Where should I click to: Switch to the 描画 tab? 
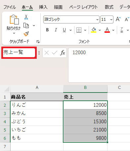[58, 7]
